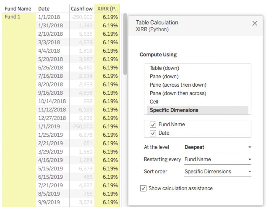
Task: Select the Cell compute option
Action: [x=154, y=102]
